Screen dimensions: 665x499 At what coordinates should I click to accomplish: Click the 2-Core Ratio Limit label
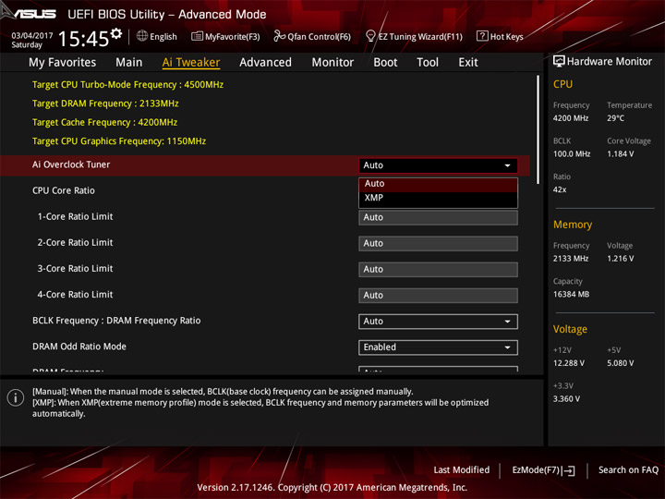pos(75,242)
